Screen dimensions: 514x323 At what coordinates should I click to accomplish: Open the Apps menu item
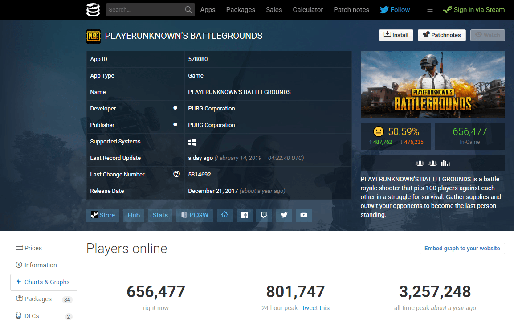[208, 10]
